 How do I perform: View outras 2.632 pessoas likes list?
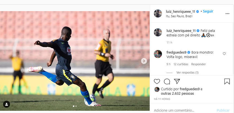pyautogui.click(x=178, y=94)
